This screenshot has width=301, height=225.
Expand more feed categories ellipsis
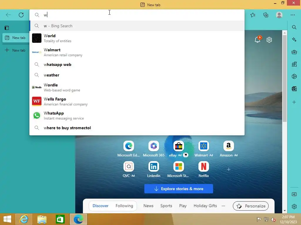click(223, 206)
